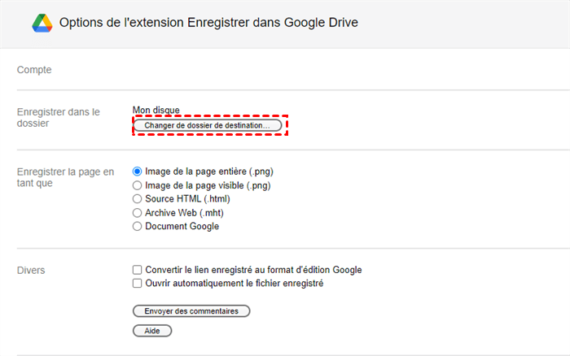570x356 pixels.
Task: Click the 'Mon disque' folder name text
Action: click(x=156, y=111)
